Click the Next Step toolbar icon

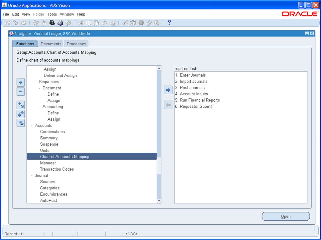tap(44, 23)
